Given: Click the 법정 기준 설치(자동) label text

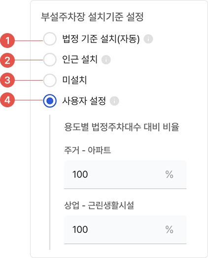Looking at the screenshot, I should (x=101, y=39).
